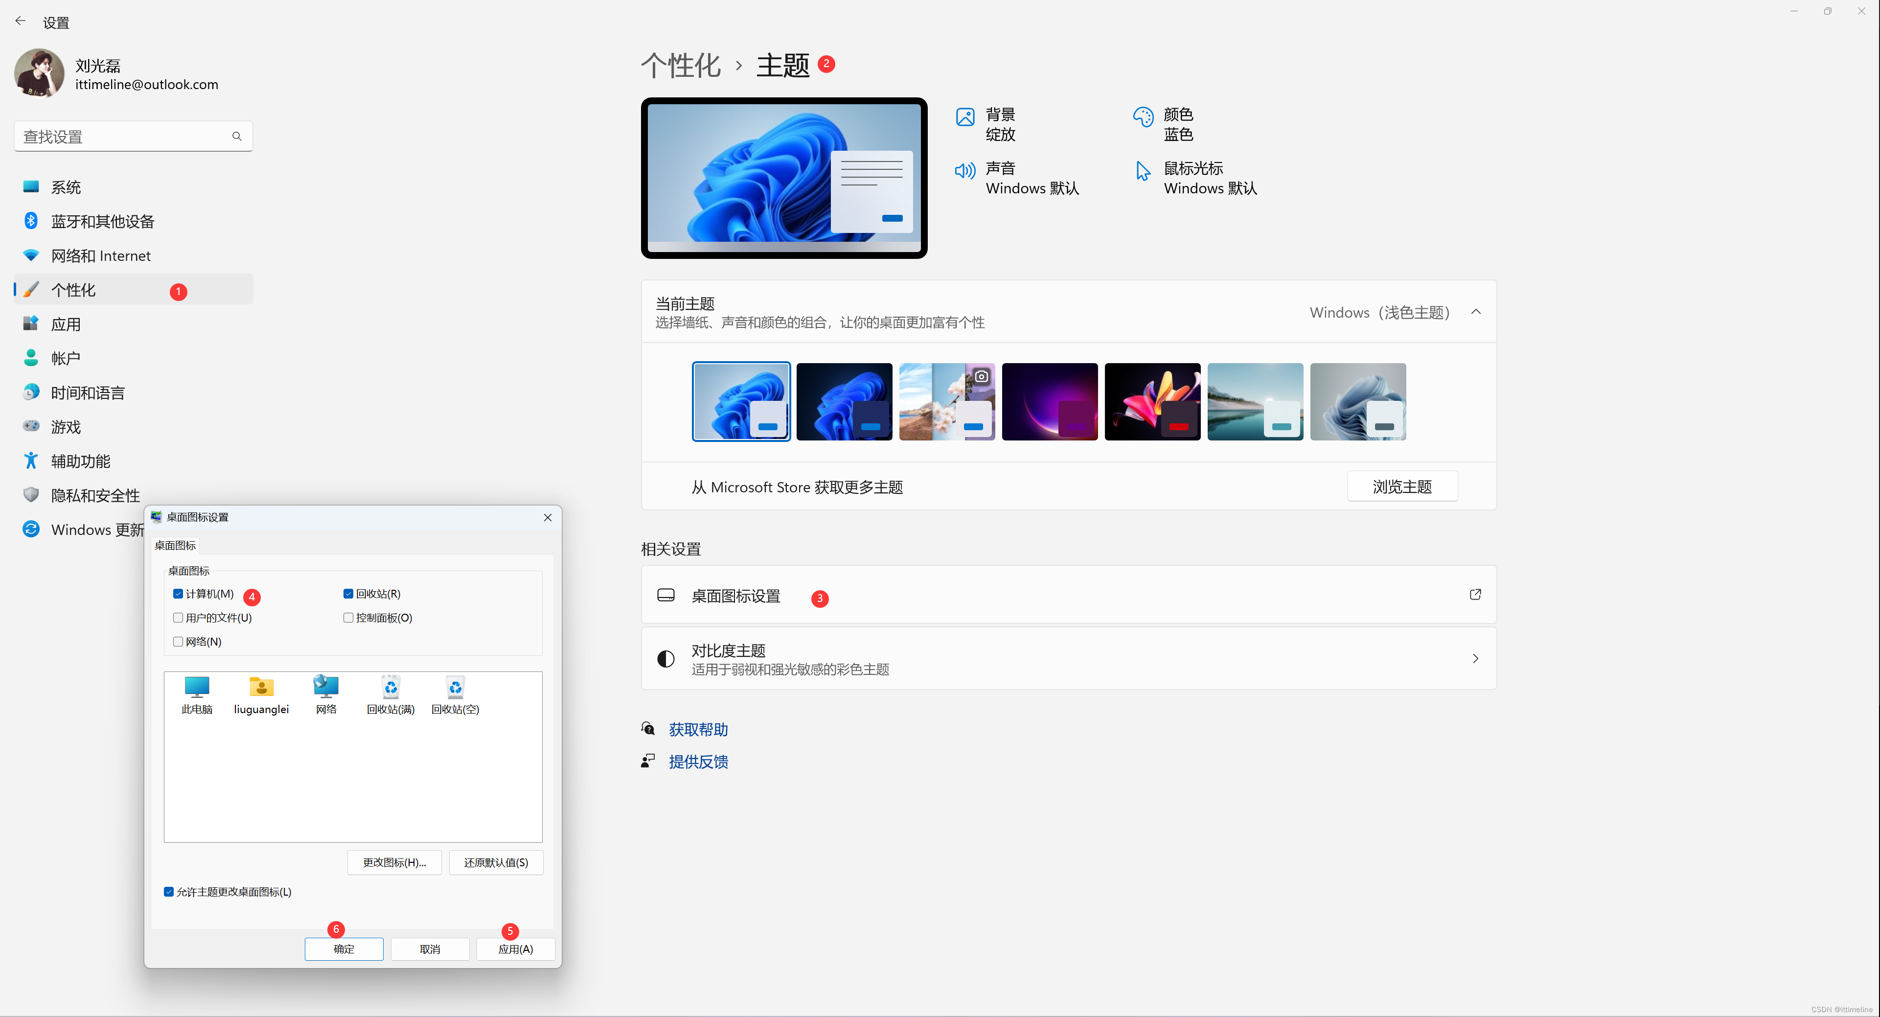
Task: Click the 更改图标(H)... button
Action: point(395,863)
